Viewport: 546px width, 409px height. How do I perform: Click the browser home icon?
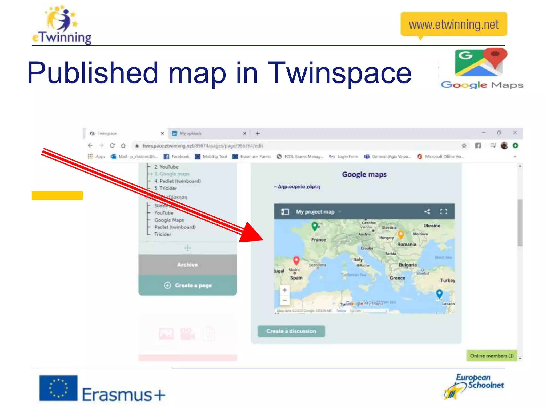click(123, 146)
